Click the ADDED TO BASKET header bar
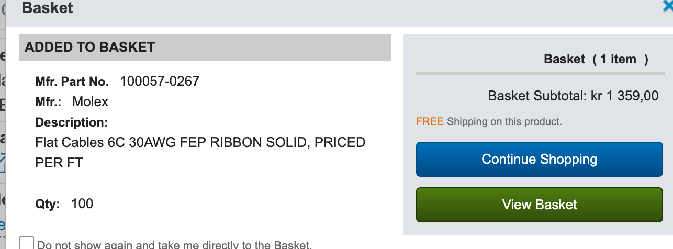The height and width of the screenshot is (249, 673). (205, 47)
